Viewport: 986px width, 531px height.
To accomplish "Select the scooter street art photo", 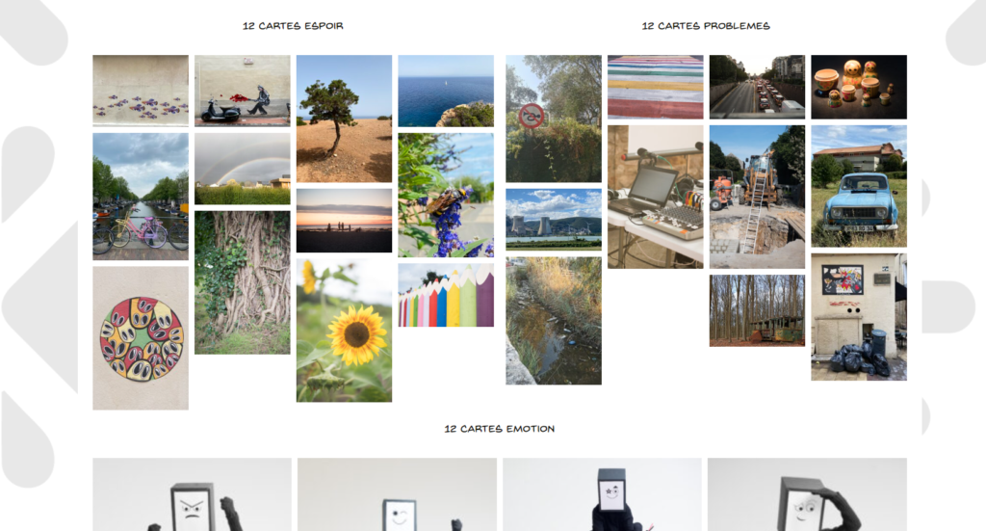I will [242, 91].
